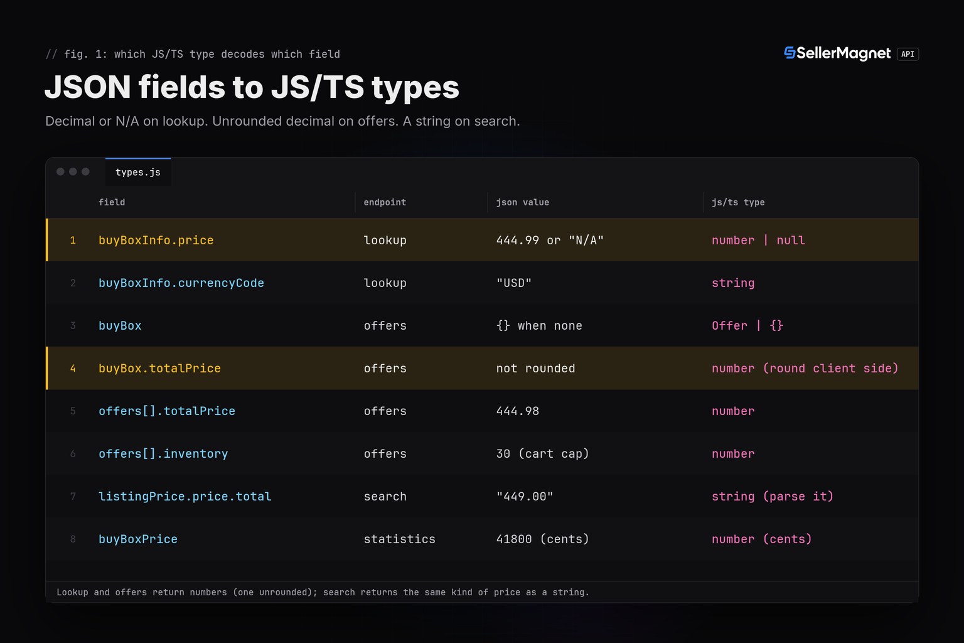Viewport: 964px width, 643px height.
Task: Click the string type in the currencyCode row
Action: (x=733, y=283)
